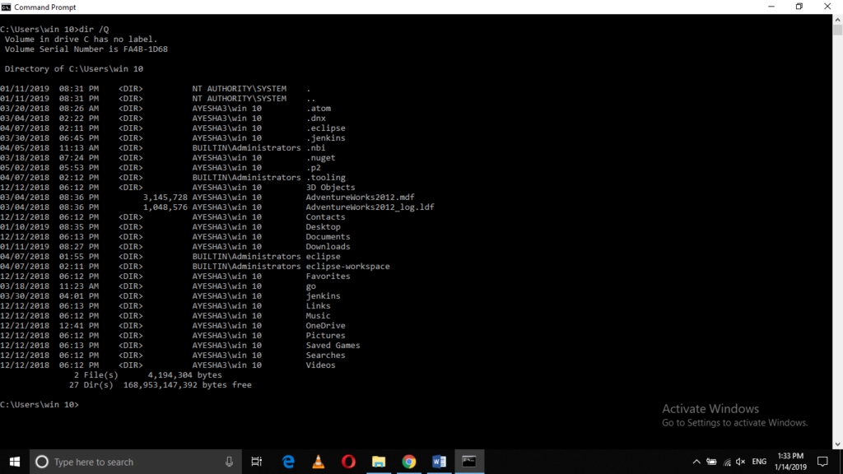Click in the Type here to search box
The image size is (843, 474).
tap(132, 462)
